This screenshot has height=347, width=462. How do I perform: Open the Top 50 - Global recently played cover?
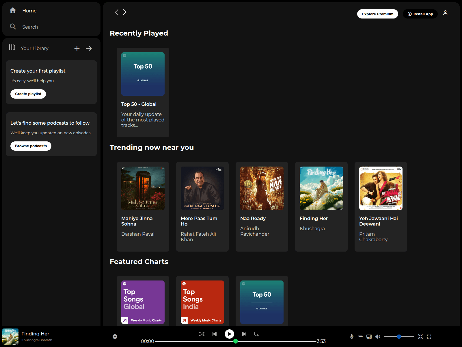tap(143, 74)
